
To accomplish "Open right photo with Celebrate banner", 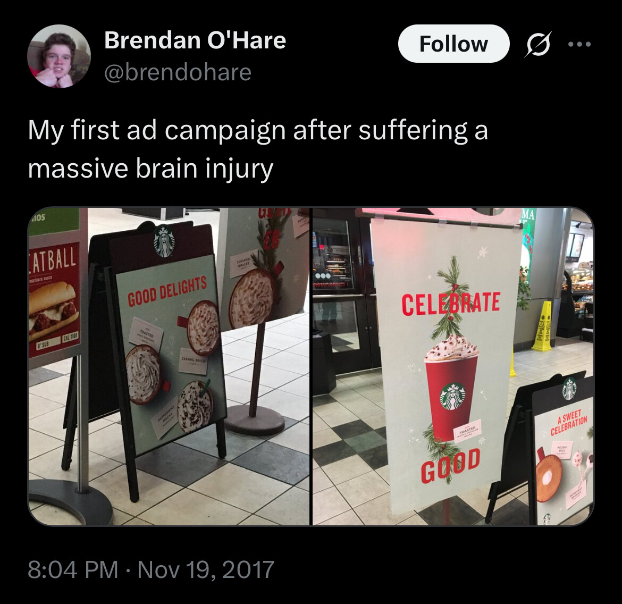I will point(453,366).
